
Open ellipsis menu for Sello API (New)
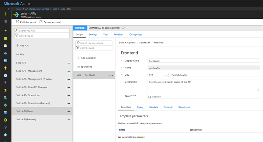pos(68,111)
